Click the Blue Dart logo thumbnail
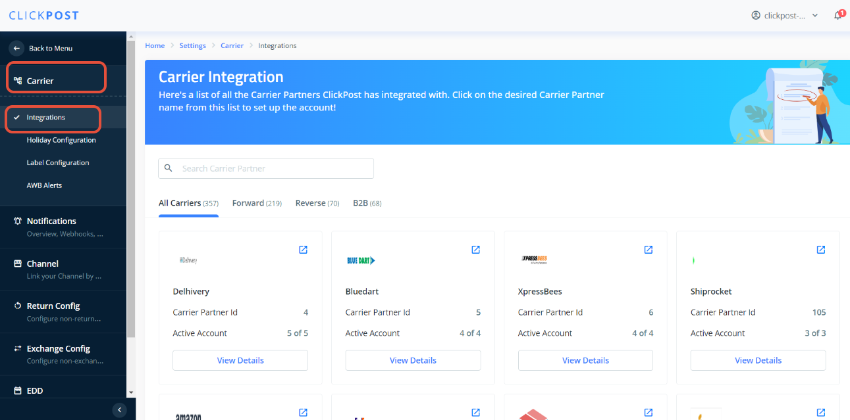 pos(361,260)
